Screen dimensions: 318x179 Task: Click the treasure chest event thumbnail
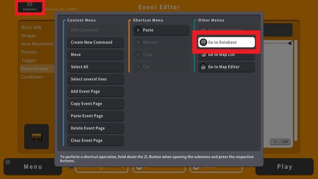point(37,137)
